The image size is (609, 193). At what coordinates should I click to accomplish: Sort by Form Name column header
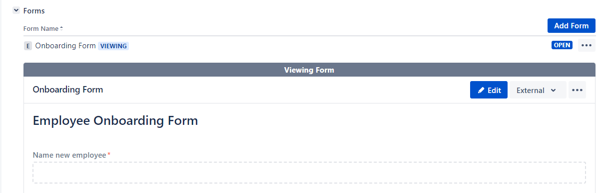pyautogui.click(x=41, y=29)
